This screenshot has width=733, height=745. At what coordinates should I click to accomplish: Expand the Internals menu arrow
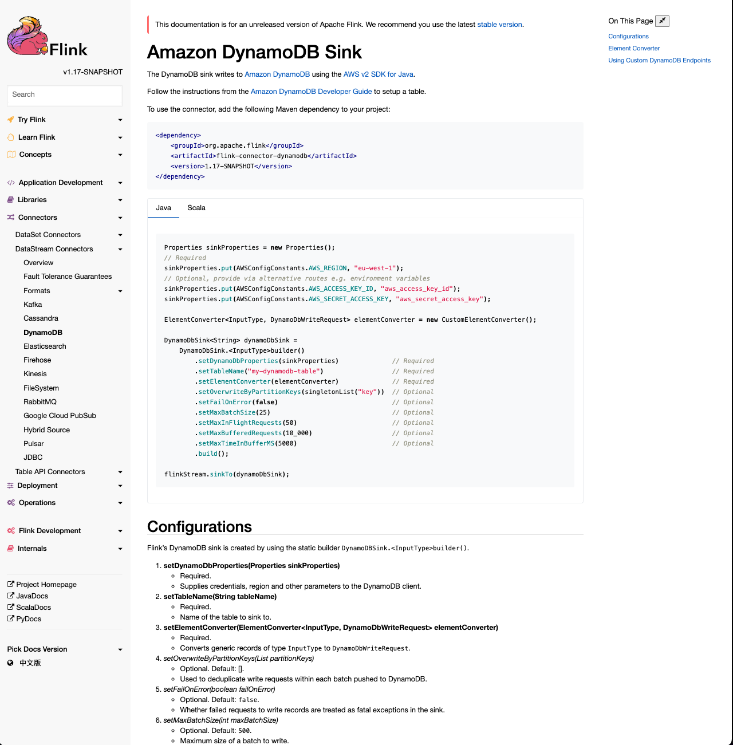pos(120,549)
